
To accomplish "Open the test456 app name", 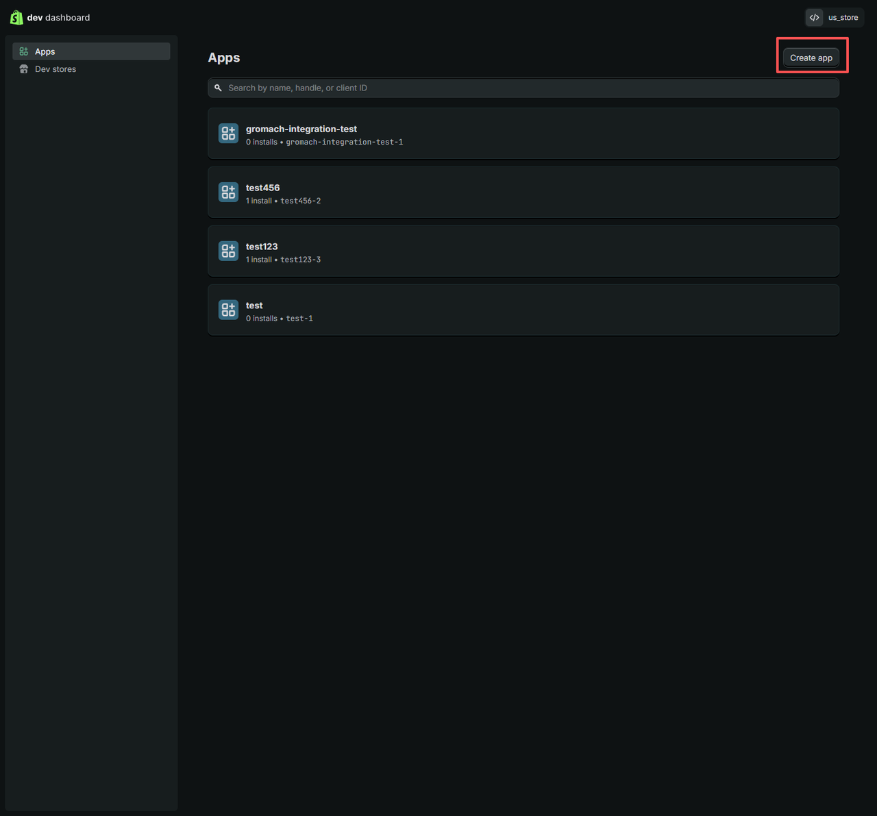I will (x=262, y=188).
